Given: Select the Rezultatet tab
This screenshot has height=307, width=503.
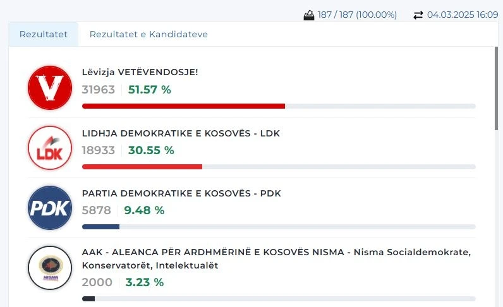Looking at the screenshot, I should [44, 34].
